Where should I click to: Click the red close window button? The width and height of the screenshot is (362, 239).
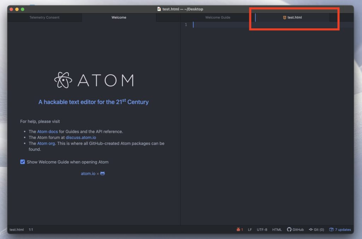[11, 9]
